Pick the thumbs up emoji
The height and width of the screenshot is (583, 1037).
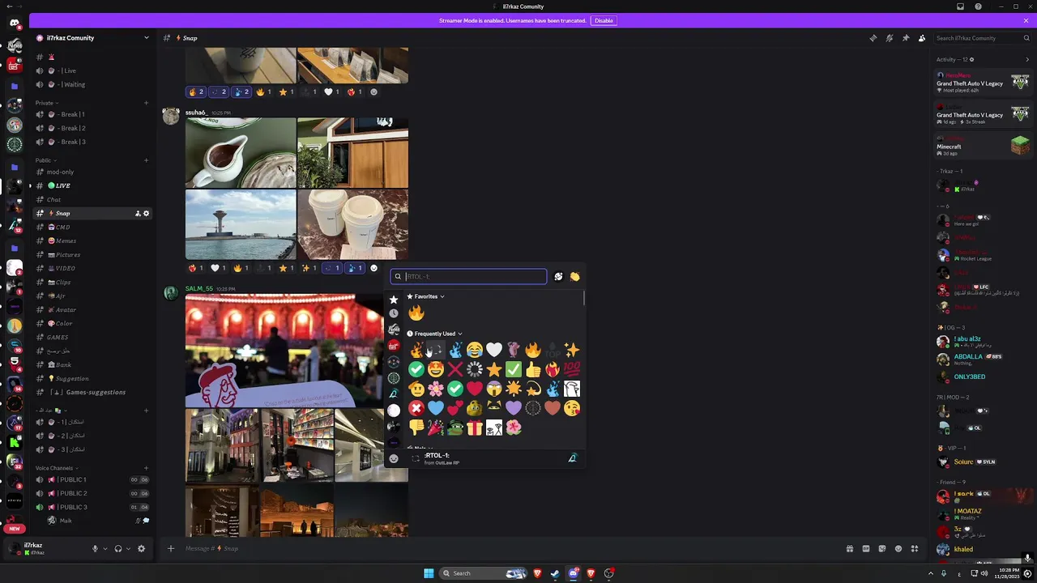(533, 369)
